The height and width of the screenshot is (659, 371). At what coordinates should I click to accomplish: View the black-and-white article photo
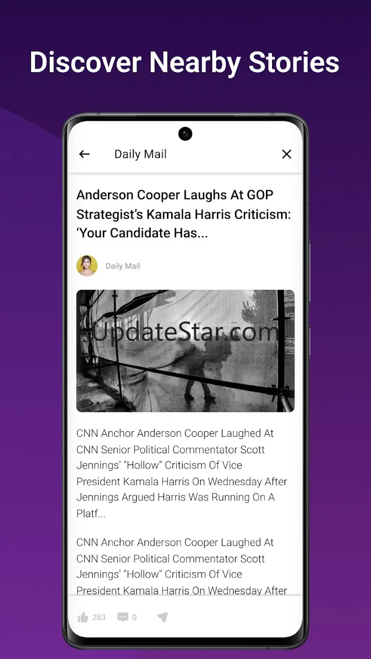[185, 351]
